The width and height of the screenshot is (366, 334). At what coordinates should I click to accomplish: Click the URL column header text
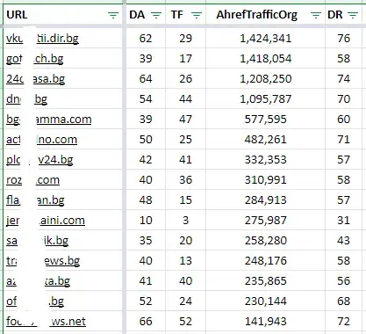coord(17,15)
